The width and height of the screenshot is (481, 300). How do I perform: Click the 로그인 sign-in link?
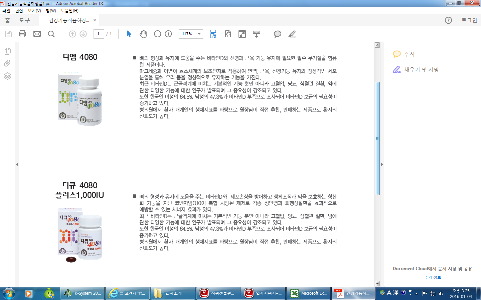(469, 20)
